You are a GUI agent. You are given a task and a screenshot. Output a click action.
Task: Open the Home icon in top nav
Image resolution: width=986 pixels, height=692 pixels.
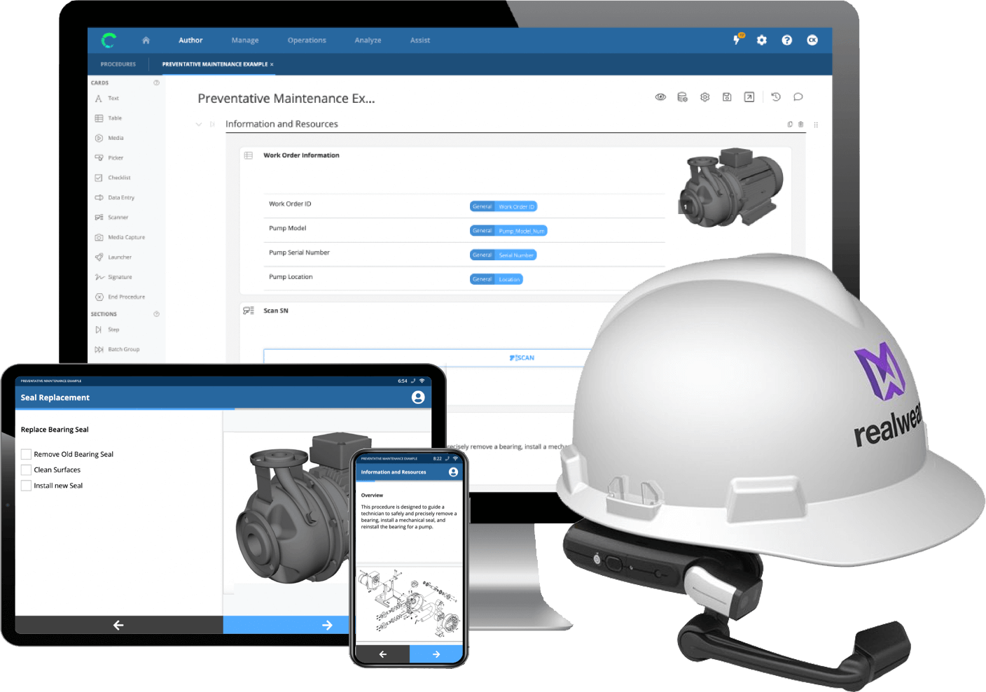[146, 41]
